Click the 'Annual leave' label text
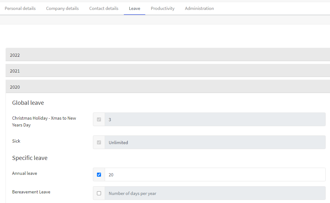The image size is (330, 203). click(x=25, y=173)
